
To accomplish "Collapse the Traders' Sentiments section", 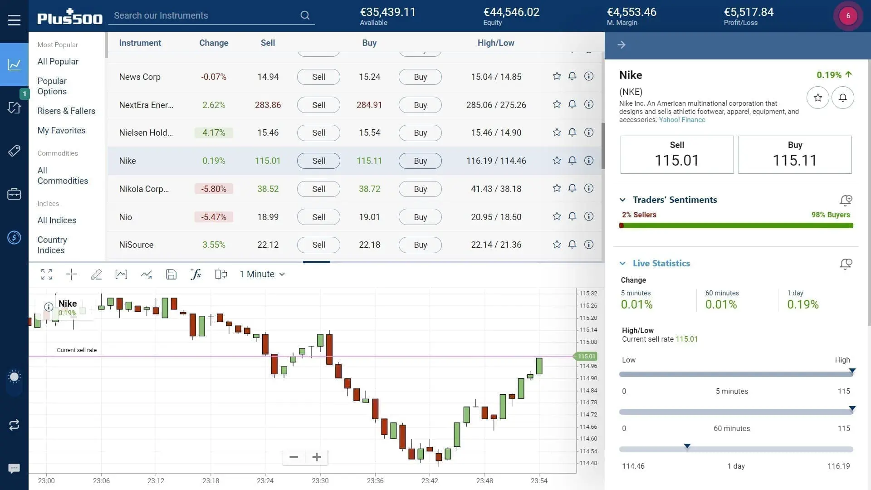I will pyautogui.click(x=622, y=200).
